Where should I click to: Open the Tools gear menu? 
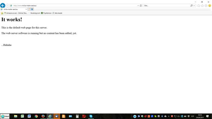click(206, 6)
